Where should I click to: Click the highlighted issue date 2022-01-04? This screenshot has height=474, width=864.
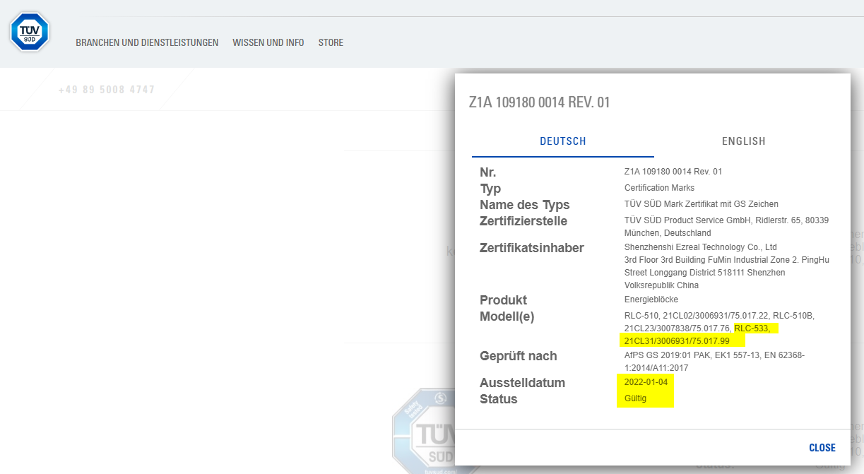pos(645,382)
